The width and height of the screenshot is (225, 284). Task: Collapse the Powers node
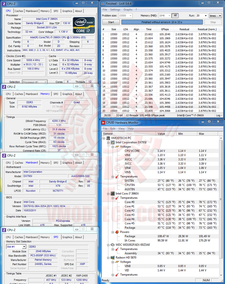click(113, 232)
